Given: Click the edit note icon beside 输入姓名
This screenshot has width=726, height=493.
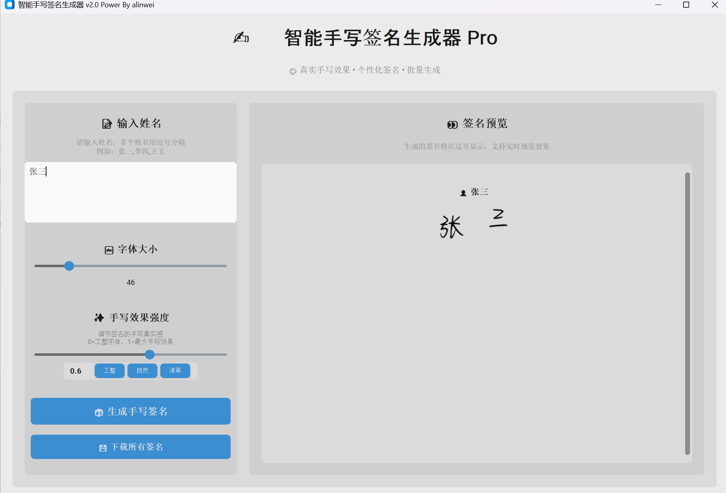Looking at the screenshot, I should click(107, 124).
